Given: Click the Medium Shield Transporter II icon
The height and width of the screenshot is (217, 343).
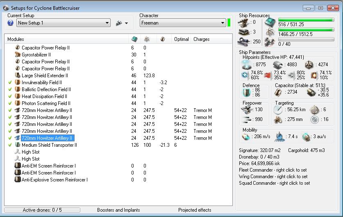Looking at the screenshot, I should (18, 145).
